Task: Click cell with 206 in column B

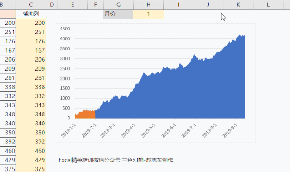Action: [8, 59]
